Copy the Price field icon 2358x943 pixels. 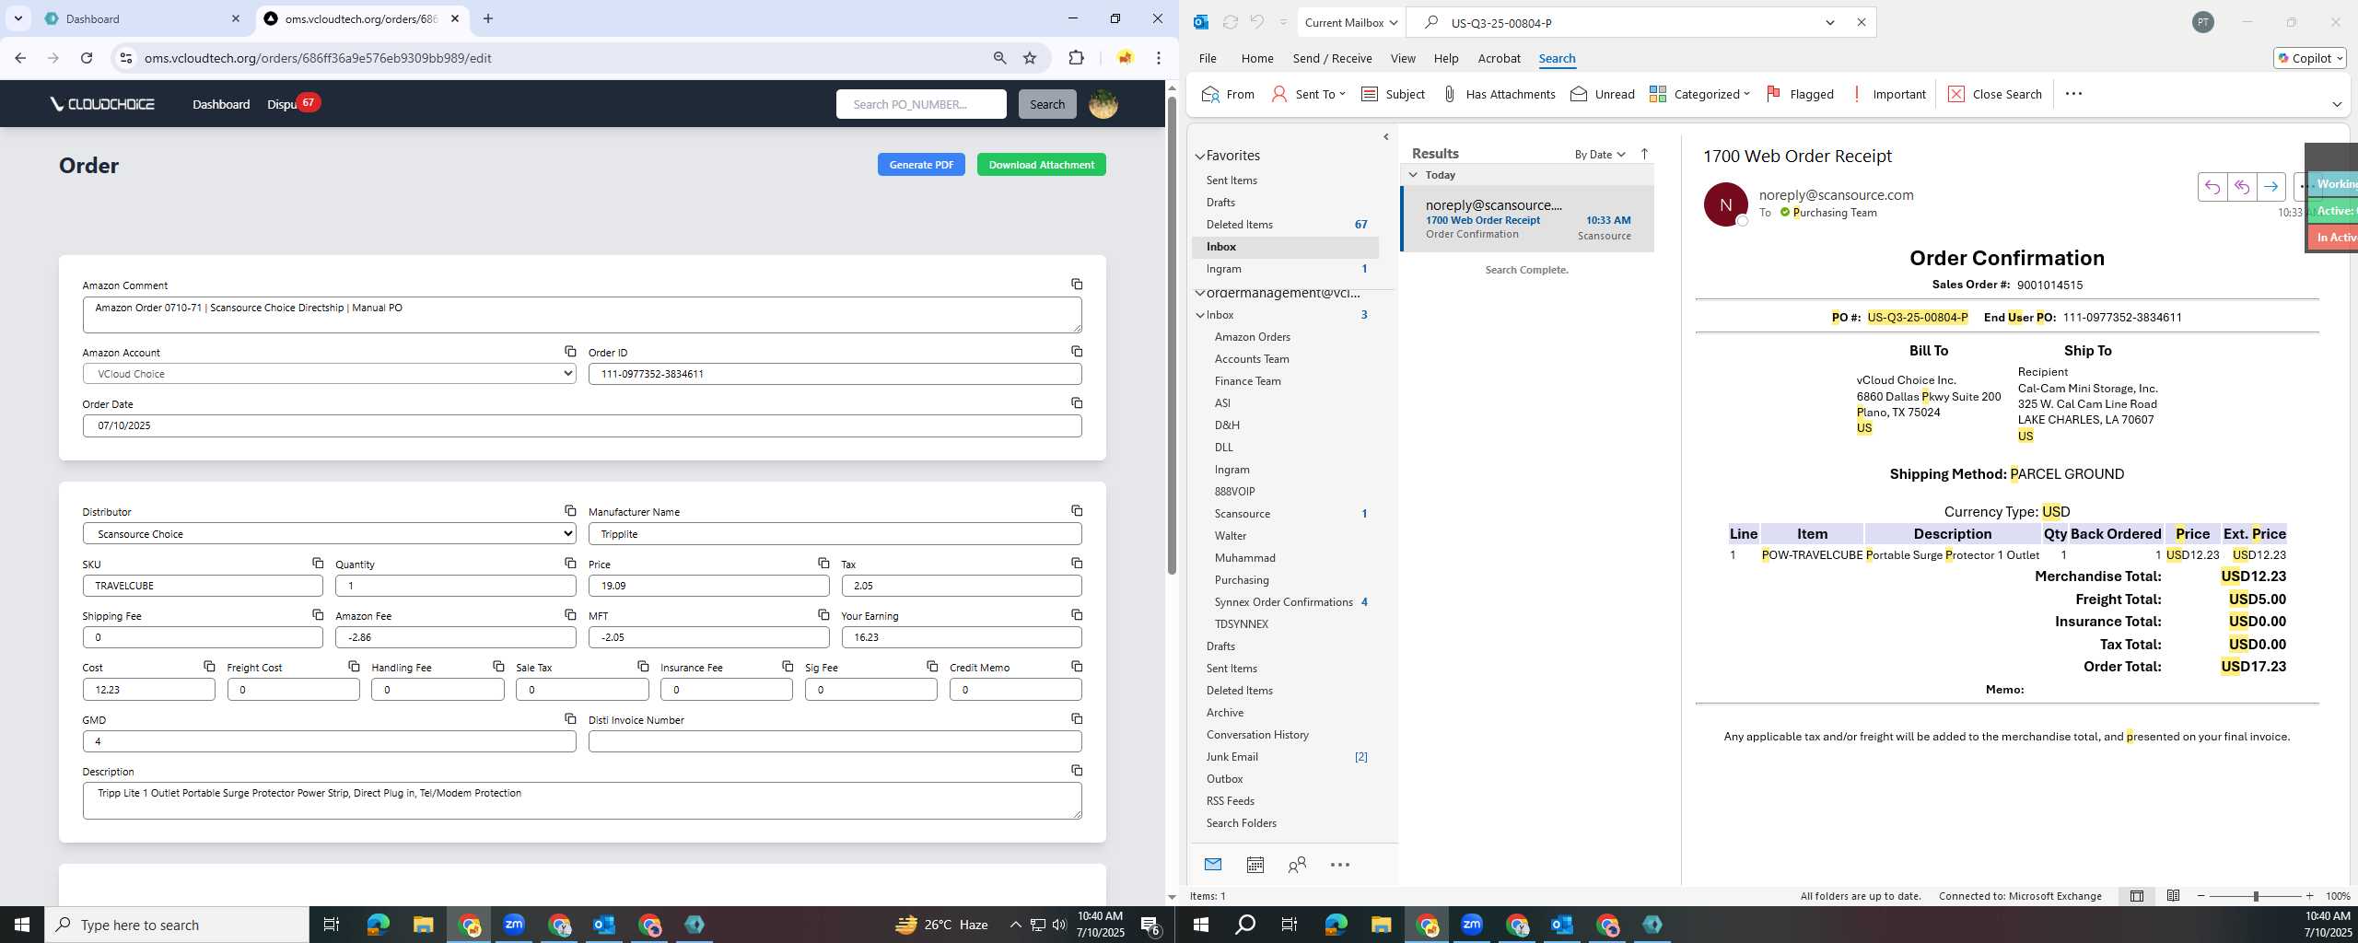click(x=823, y=563)
